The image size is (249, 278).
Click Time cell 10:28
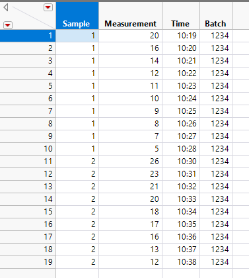(x=181, y=149)
